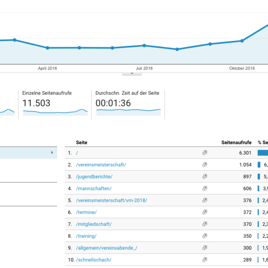Select the Einzelne Seitenaufrufe metric card
The width and height of the screenshot is (268, 268).
[x=54, y=103]
